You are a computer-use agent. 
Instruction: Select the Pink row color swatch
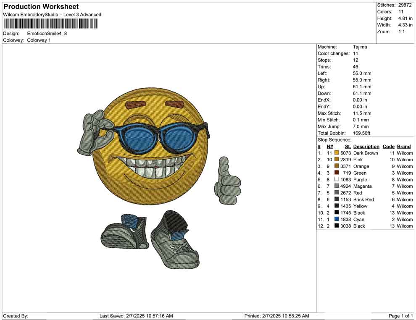point(337,159)
